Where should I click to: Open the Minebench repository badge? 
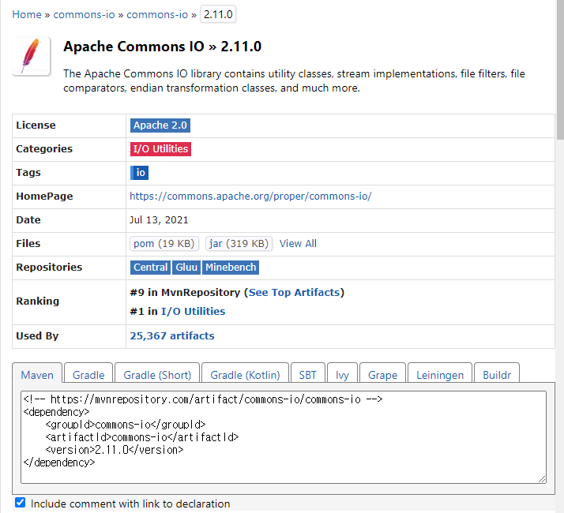coord(231,268)
